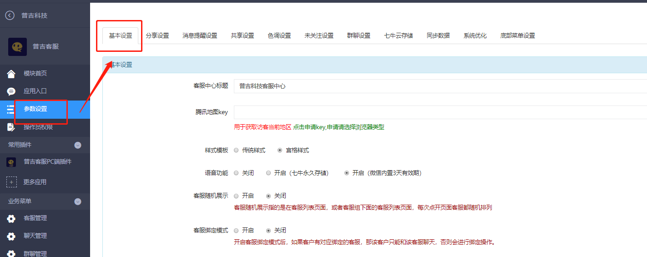Image resolution: width=647 pixels, height=257 pixels.
Task: Click the 普吉客服 avatar logo
Action: (17, 46)
